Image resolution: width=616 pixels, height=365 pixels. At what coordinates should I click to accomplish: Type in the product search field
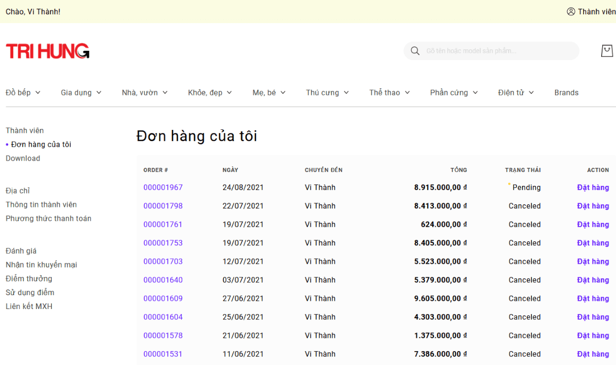click(498, 51)
